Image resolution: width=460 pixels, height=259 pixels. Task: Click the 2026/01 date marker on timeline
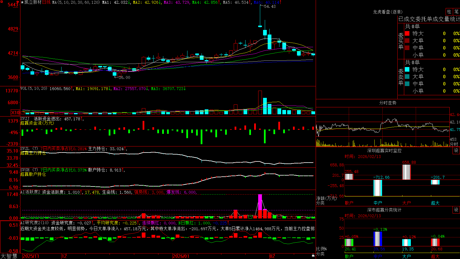[x=181, y=256]
